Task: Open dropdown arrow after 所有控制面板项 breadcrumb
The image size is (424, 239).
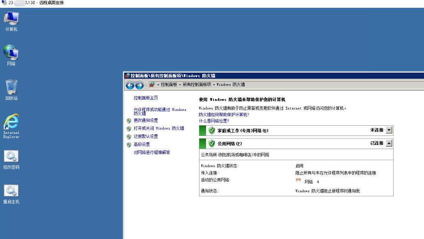Action: coord(213,85)
